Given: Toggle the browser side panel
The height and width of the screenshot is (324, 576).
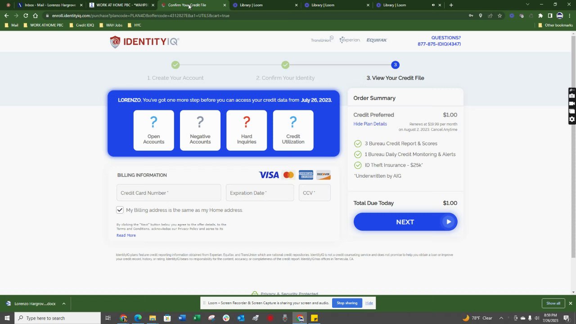Looking at the screenshot, I should [550, 16].
